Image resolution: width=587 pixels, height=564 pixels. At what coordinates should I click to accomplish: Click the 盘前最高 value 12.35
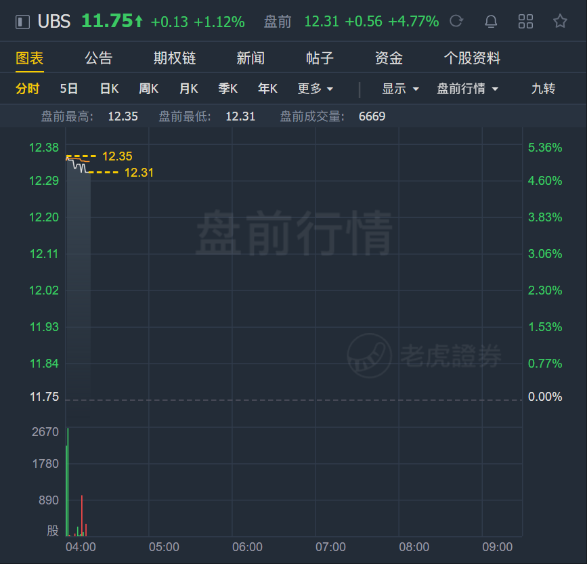pos(123,116)
